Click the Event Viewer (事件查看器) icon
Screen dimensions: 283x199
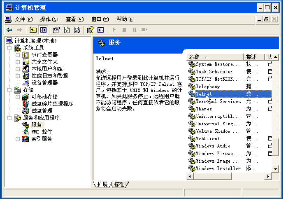26,55
